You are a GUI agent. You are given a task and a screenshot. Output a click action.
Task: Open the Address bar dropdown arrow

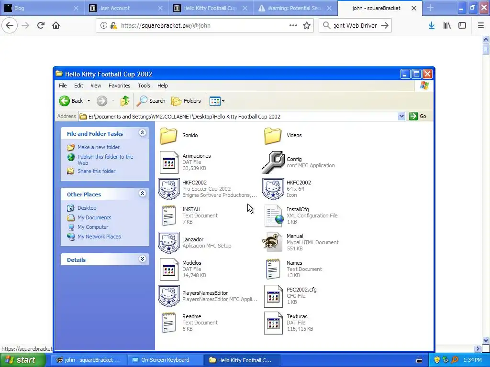tap(401, 117)
